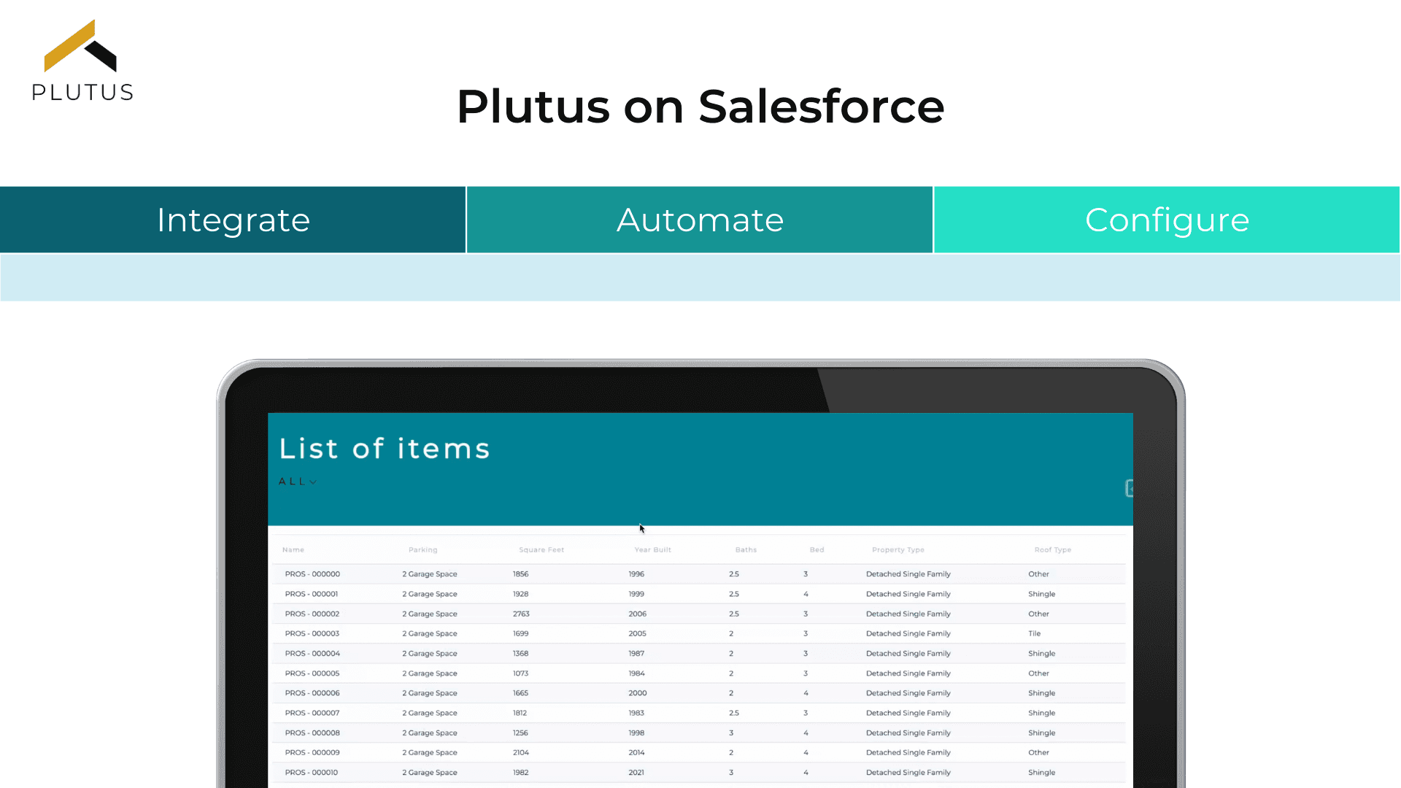Click square feet value 1256
1401x788 pixels.
coord(521,733)
